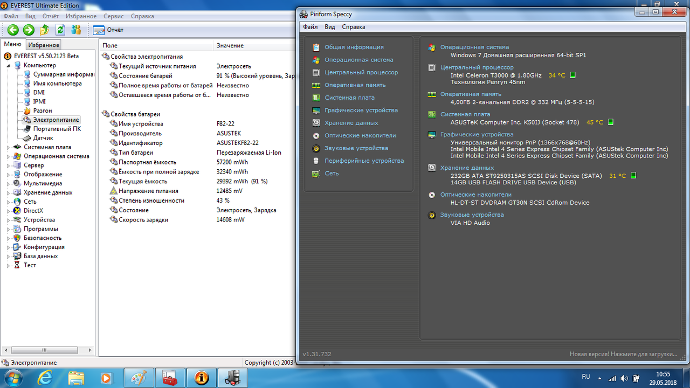This screenshot has width=690, height=388.
Task: Click the CPU temperature indicator next to 34 °C
Action: pyautogui.click(x=572, y=75)
